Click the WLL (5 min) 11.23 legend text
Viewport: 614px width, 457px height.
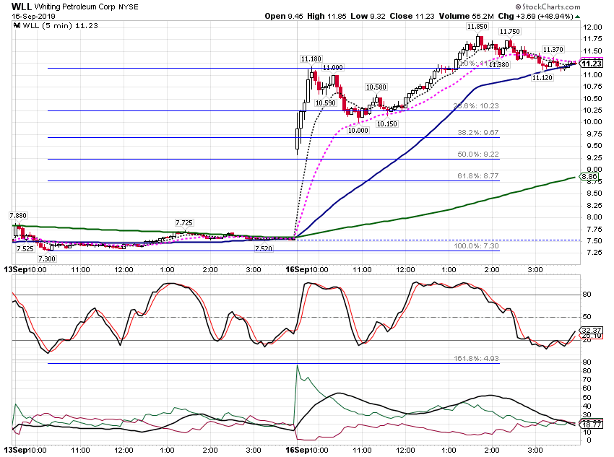tap(60, 26)
